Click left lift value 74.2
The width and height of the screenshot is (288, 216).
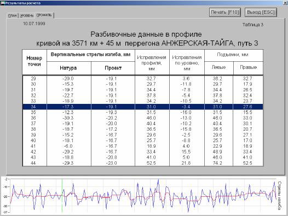click(x=217, y=163)
